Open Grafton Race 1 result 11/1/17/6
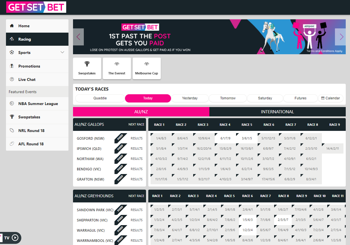The width and height of the screenshot is (350, 245). coord(161,179)
